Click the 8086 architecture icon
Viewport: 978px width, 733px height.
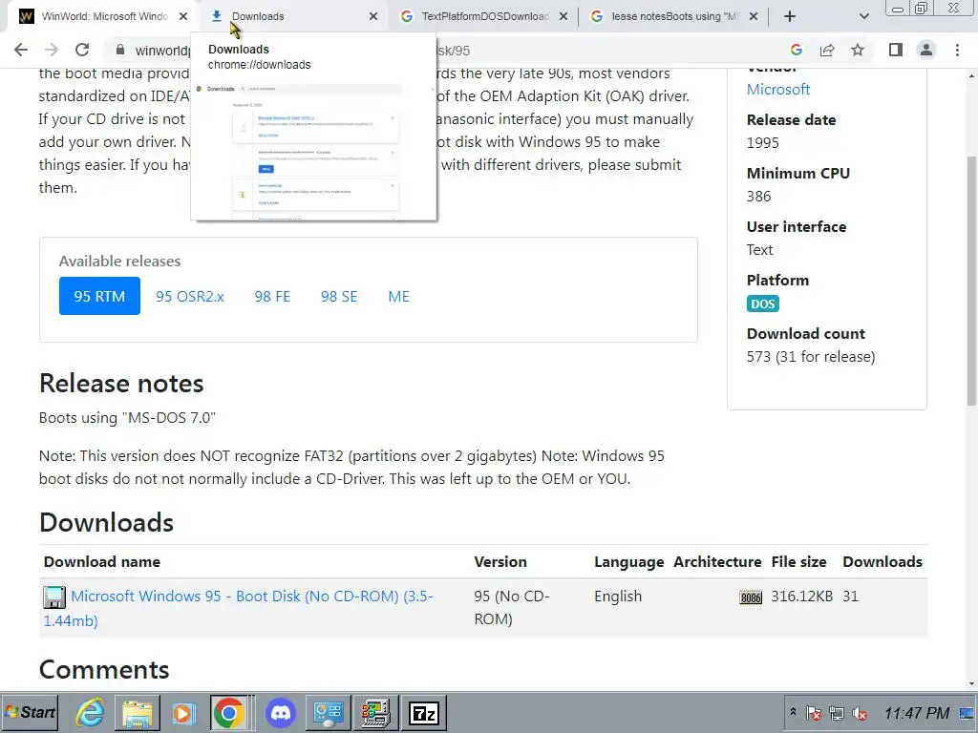pyautogui.click(x=751, y=597)
